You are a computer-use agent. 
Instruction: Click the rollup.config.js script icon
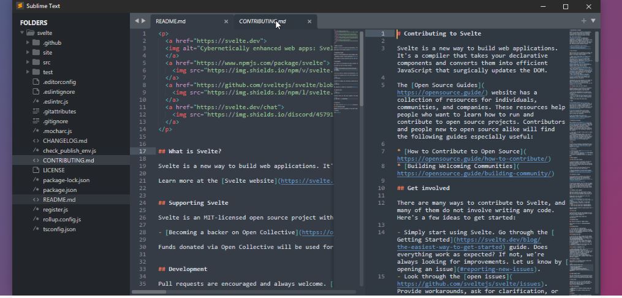coord(36,219)
